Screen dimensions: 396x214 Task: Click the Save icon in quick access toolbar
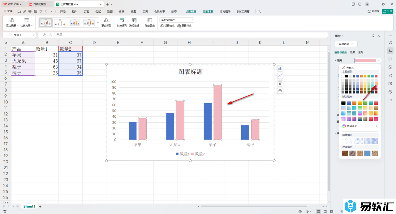[x=19, y=11]
